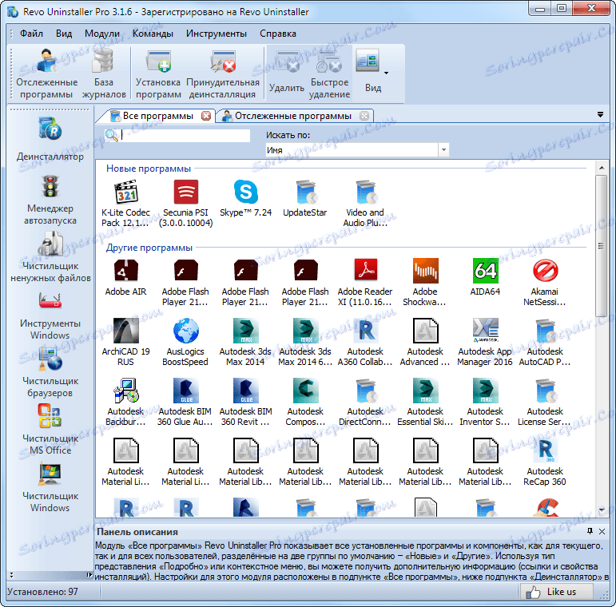Viewport: 616px width, 607px height.
Task: Pin the description panel
Action: coord(590,531)
